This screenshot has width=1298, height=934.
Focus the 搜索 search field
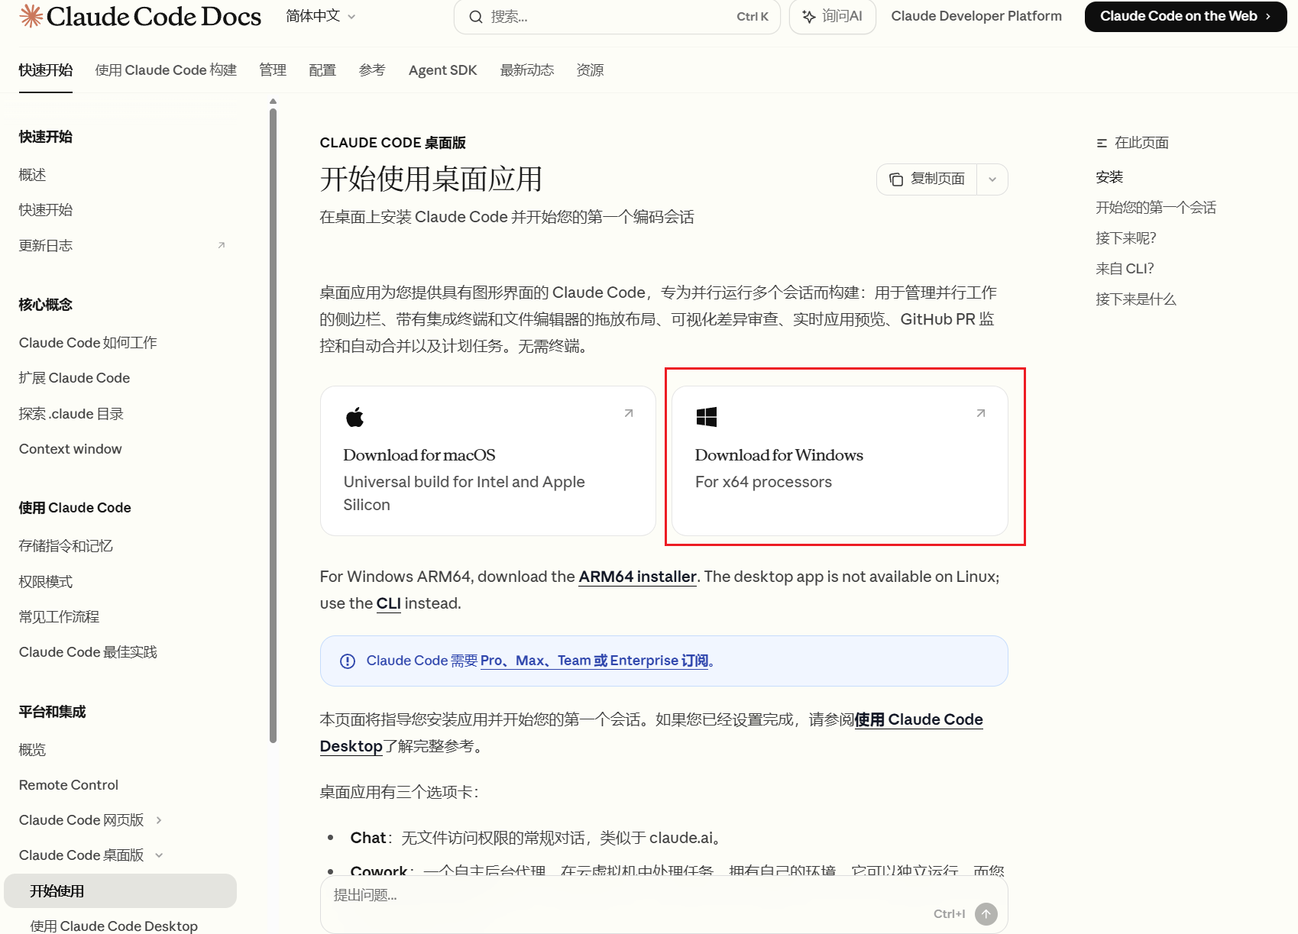617,17
